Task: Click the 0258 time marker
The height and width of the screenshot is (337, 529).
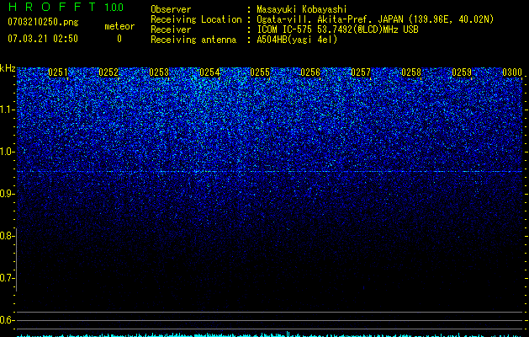Action: click(411, 72)
